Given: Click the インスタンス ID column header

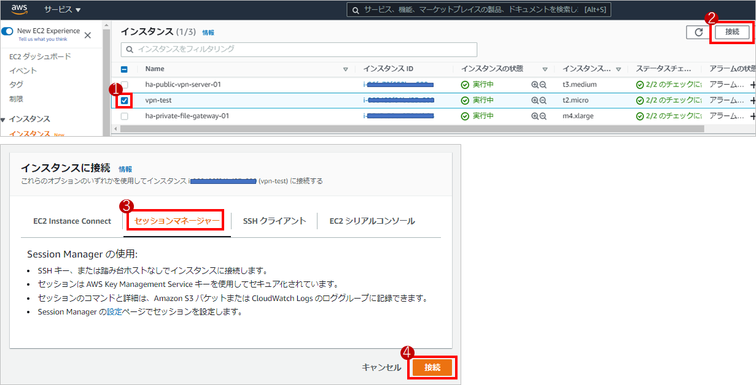Looking at the screenshot, I should point(388,69).
